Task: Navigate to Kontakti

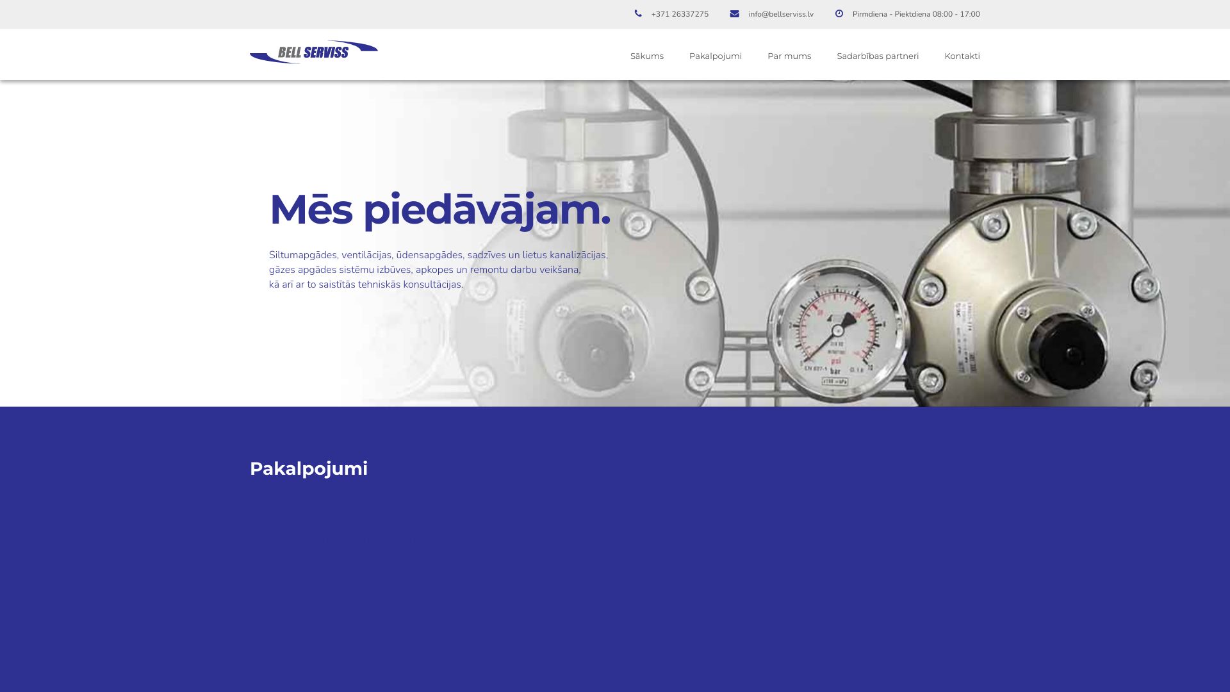Action: pyautogui.click(x=962, y=56)
